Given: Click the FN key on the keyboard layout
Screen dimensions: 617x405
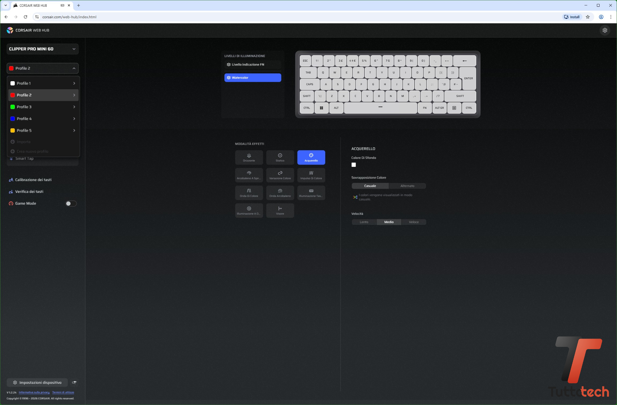Looking at the screenshot, I should coord(425,108).
